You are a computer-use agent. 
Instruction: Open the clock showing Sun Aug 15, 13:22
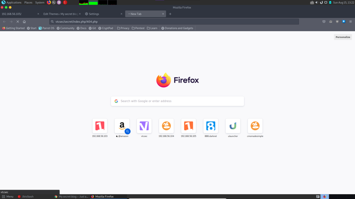click(x=343, y=2)
